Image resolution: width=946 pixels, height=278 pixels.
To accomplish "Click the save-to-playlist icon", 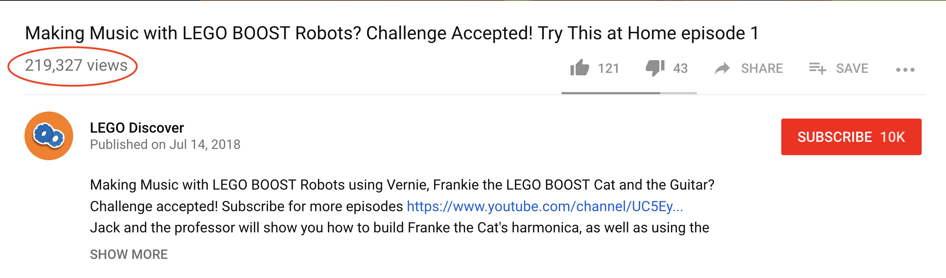I will (x=817, y=69).
